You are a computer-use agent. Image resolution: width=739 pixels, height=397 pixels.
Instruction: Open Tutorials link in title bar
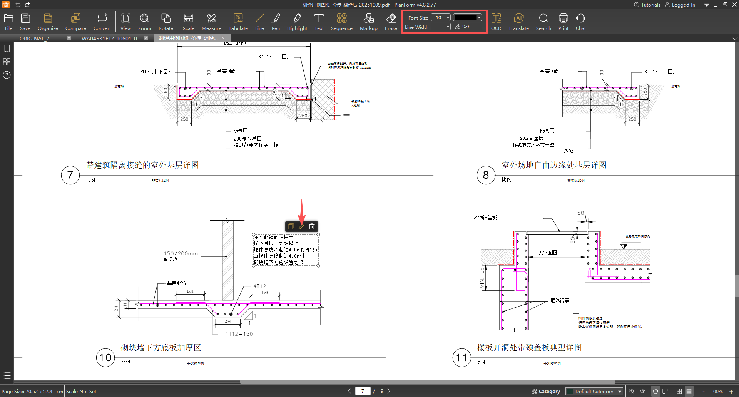click(647, 5)
